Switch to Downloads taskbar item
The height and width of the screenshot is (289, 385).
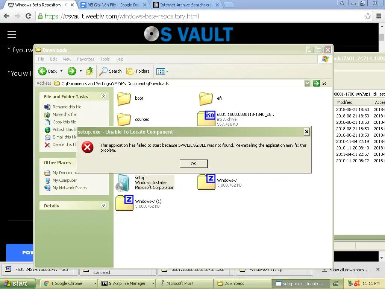[243, 283]
